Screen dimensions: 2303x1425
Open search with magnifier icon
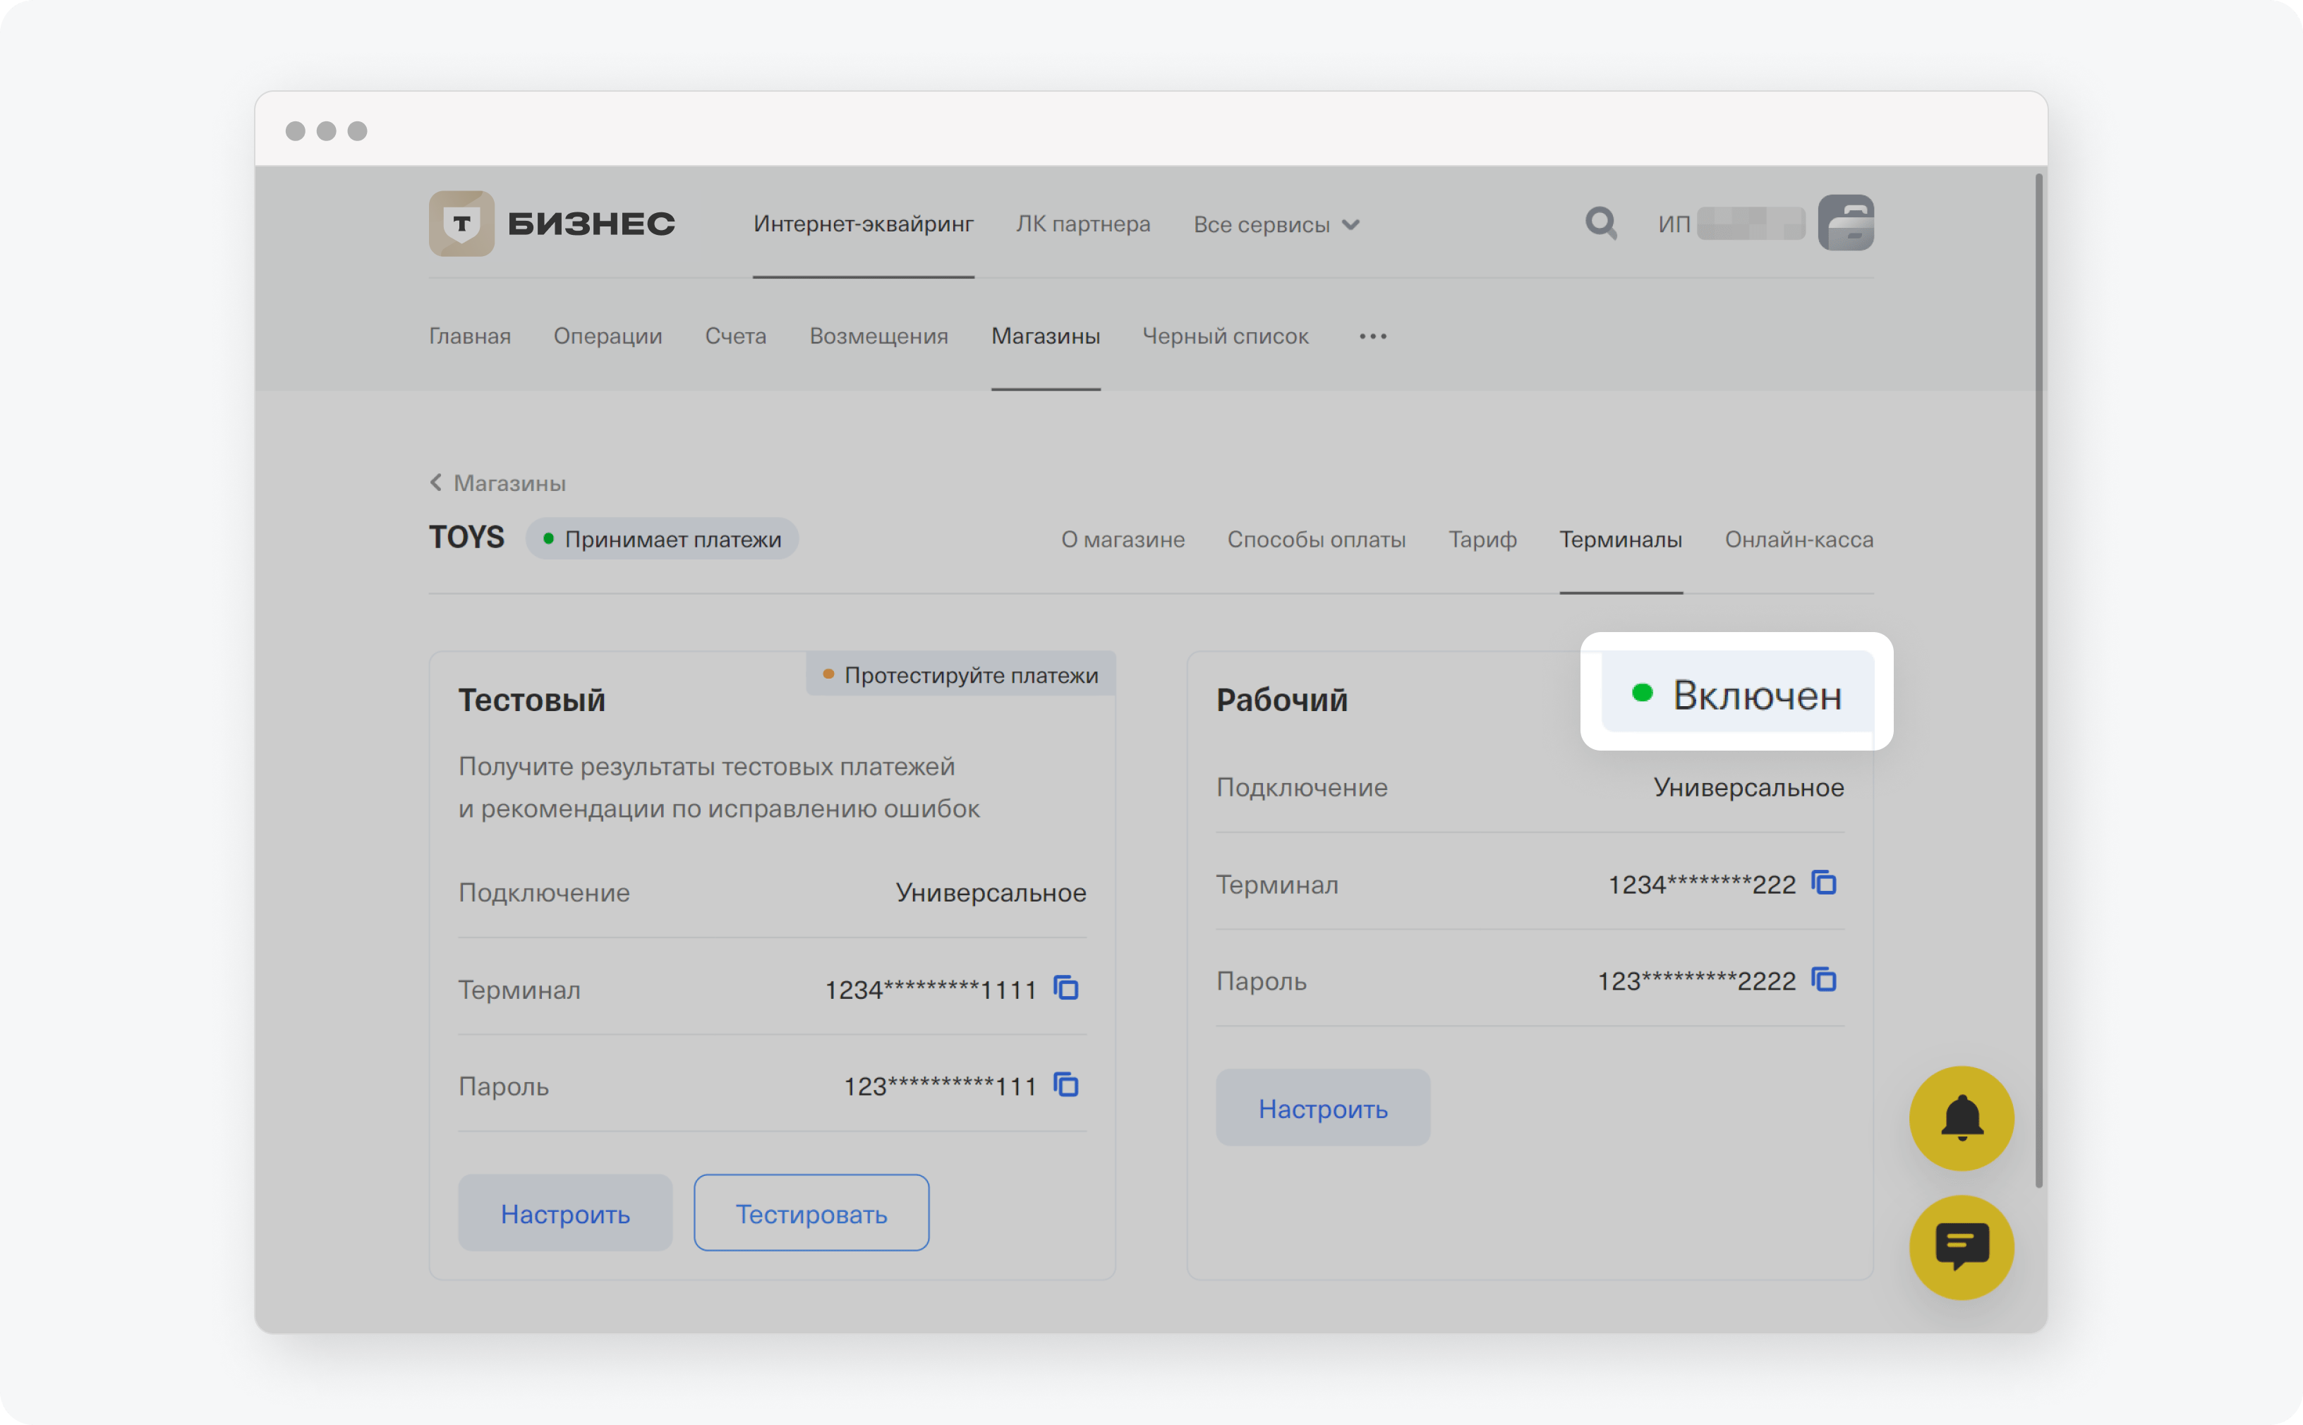pos(1601,224)
